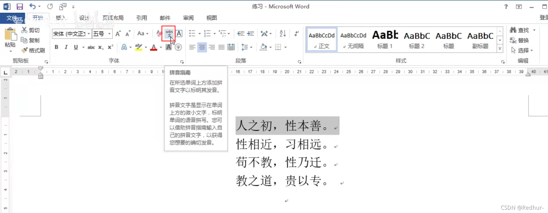Click the Distributed alignment icon
The width and height of the screenshot is (548, 213).
[231, 47]
